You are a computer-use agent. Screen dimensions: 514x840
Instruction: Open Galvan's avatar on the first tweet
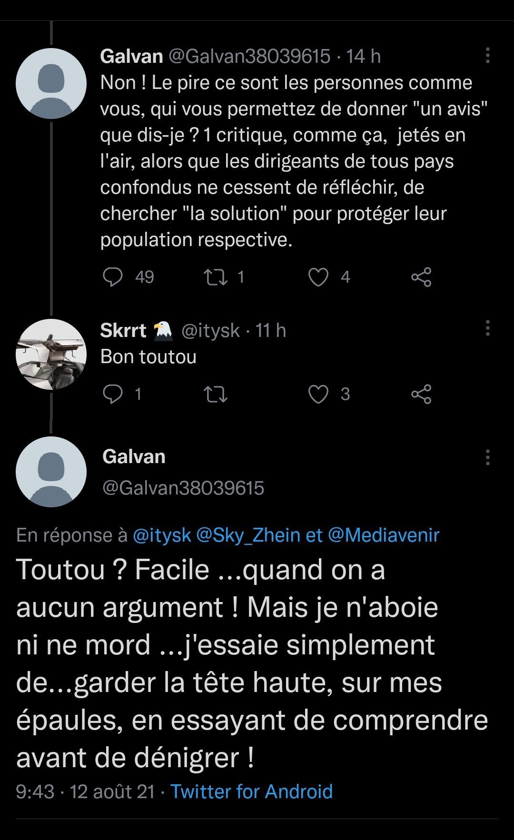pyautogui.click(x=51, y=83)
